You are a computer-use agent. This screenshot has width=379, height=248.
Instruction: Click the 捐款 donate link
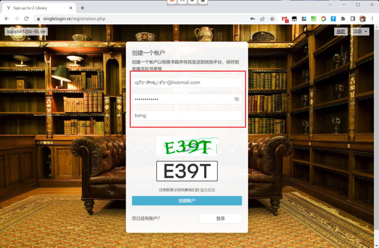(341, 32)
